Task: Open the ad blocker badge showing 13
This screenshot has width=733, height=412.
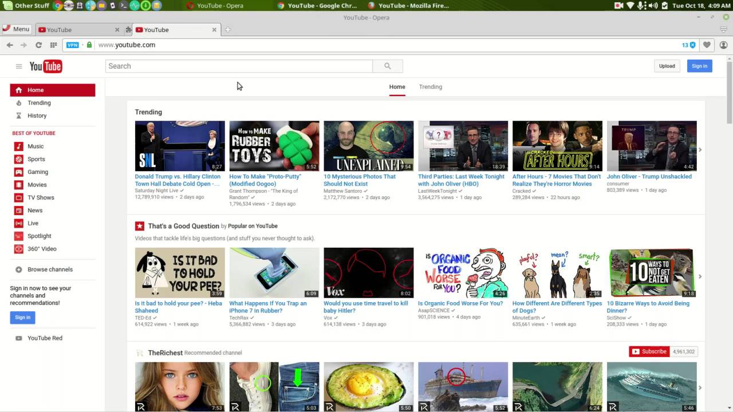Action: click(x=689, y=45)
